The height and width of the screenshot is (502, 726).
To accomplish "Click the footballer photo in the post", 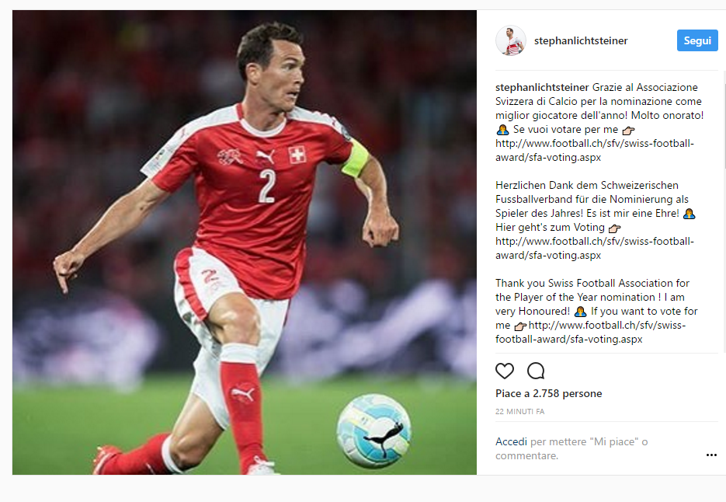I will tap(245, 242).
